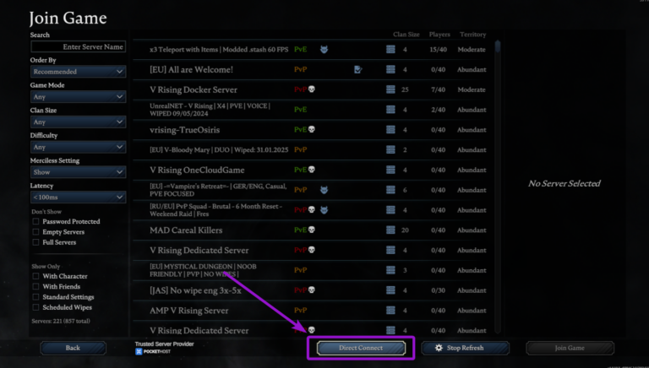Select the AMP V Rising Server entry
The height and width of the screenshot is (368, 649).
click(x=312, y=310)
